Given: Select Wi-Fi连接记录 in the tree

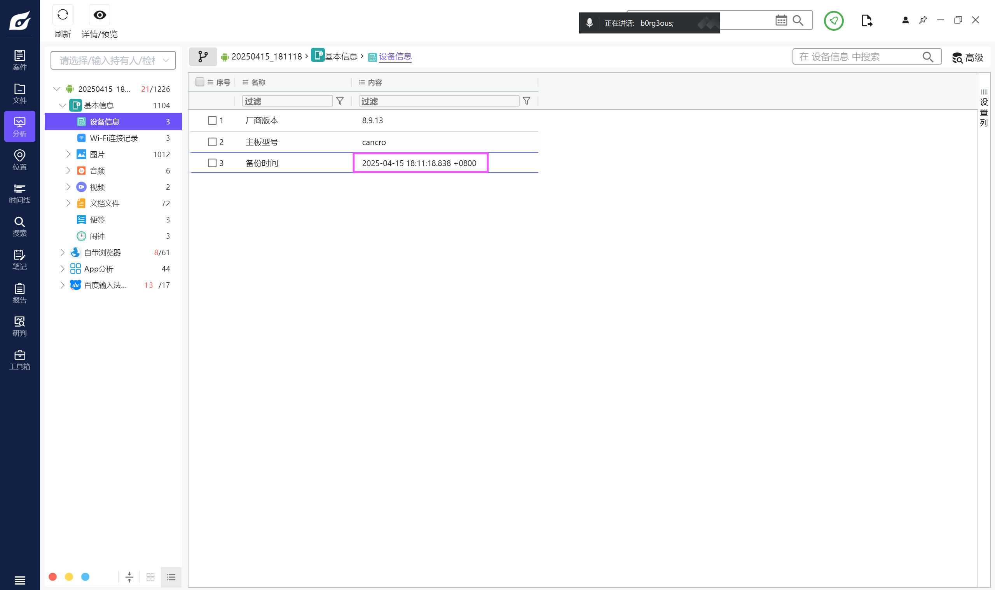Looking at the screenshot, I should click(113, 138).
